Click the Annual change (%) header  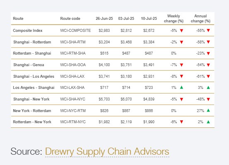point(200,19)
